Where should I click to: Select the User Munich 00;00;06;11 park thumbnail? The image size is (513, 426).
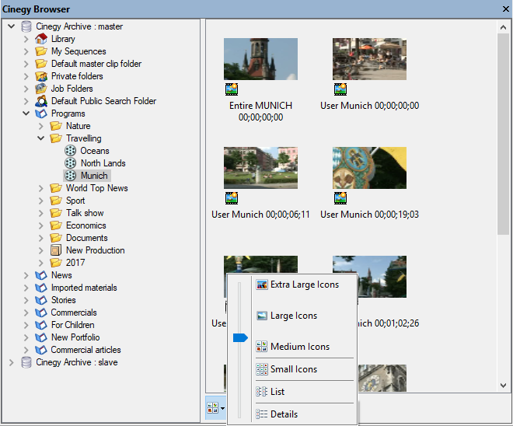tap(260, 168)
